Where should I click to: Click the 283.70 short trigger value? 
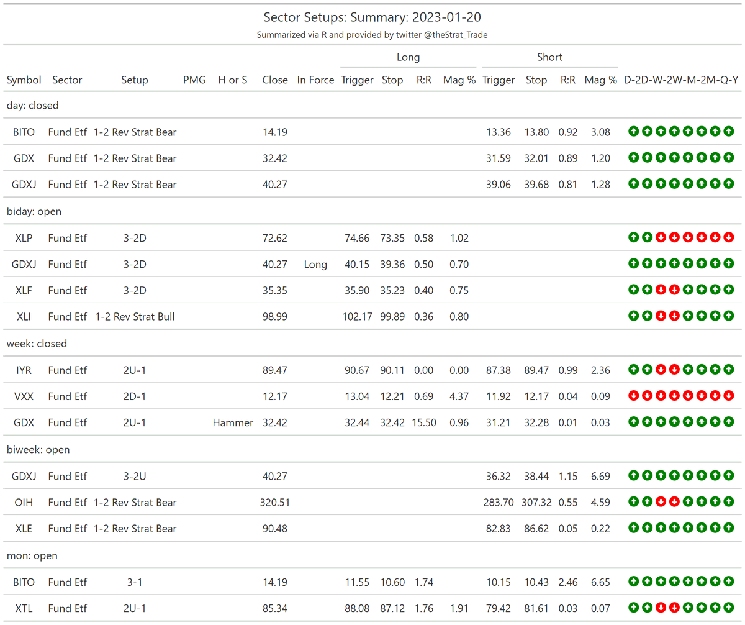tap(499, 503)
